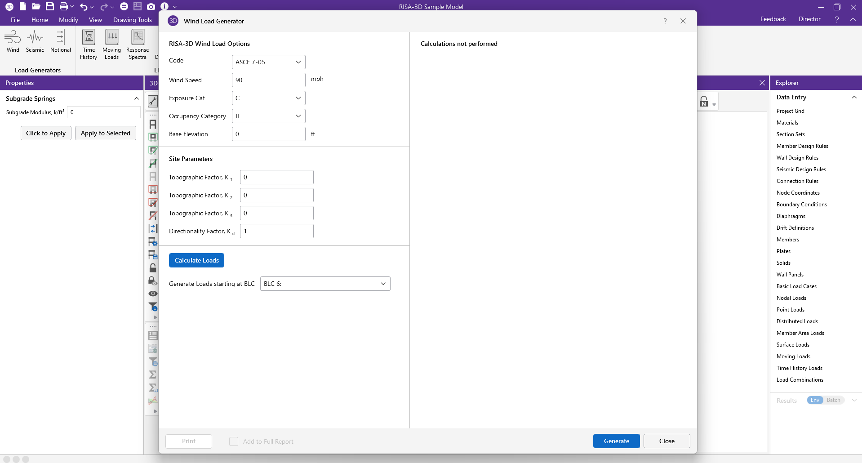Open the BLC 6 starting load case dropdown

tap(325, 284)
